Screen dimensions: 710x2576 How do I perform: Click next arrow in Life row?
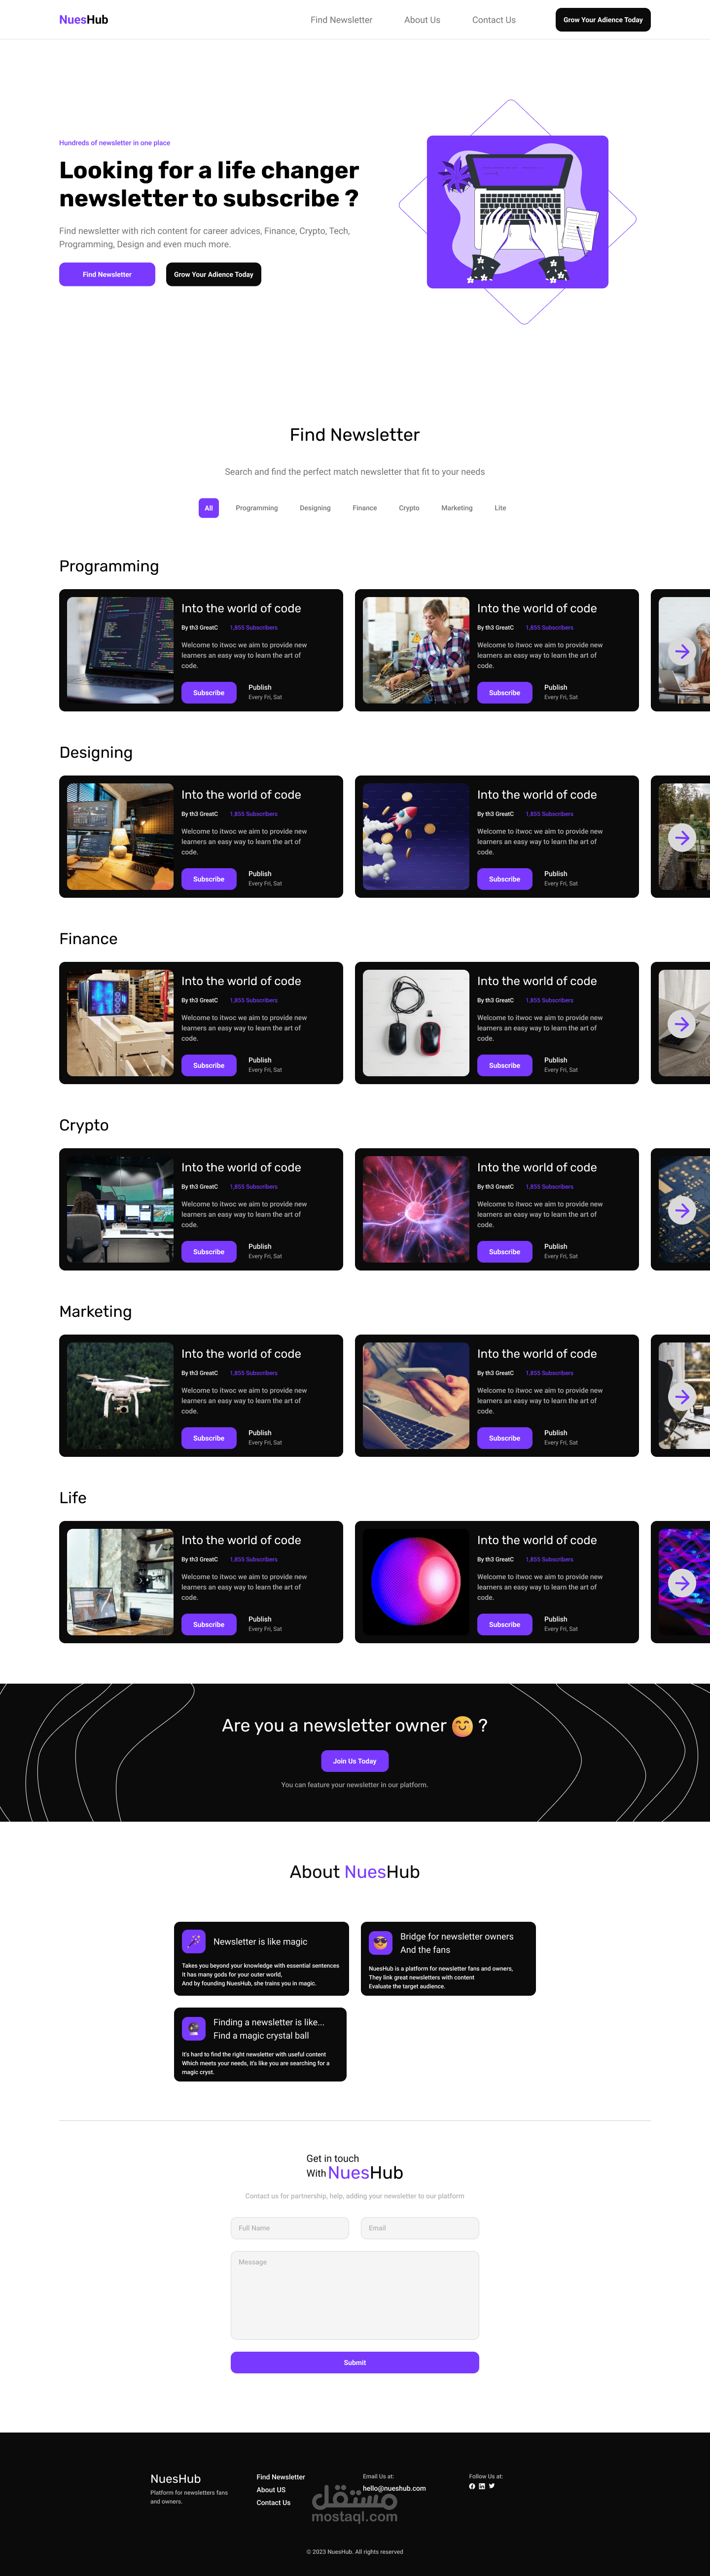(682, 1583)
